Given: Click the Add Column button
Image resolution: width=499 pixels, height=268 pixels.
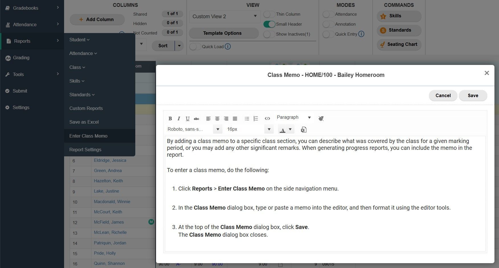Looking at the screenshot, I should pyautogui.click(x=97, y=19).
